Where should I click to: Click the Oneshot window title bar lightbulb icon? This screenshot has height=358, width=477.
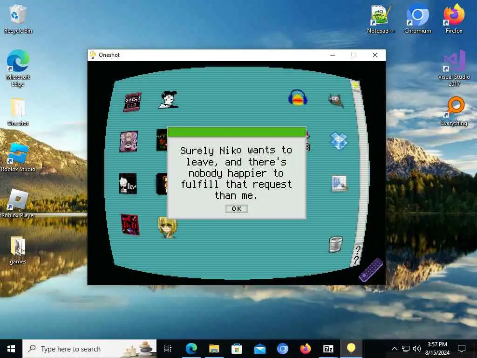[x=93, y=55]
